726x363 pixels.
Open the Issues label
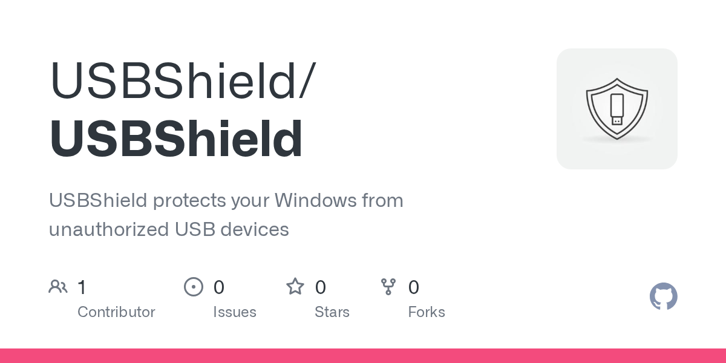pos(235,312)
